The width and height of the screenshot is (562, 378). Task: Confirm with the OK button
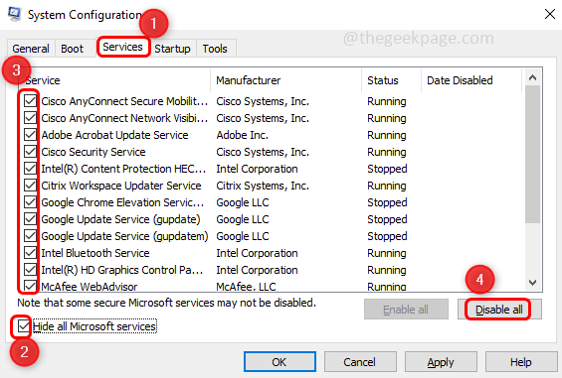(280, 362)
